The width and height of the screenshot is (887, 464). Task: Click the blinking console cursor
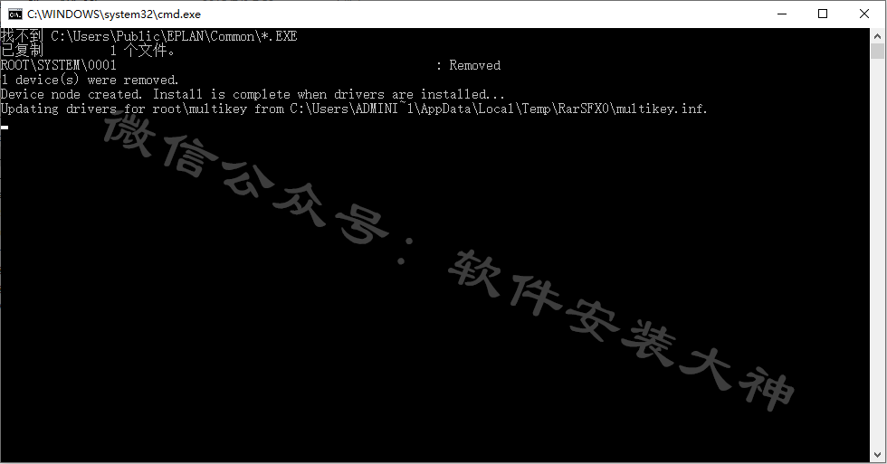[x=5, y=128]
